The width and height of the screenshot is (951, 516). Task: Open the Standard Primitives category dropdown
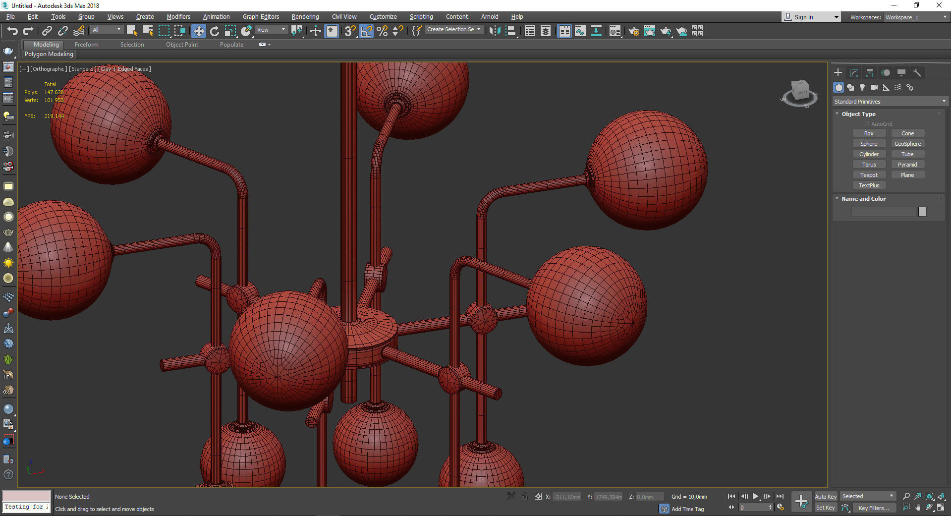coord(890,102)
